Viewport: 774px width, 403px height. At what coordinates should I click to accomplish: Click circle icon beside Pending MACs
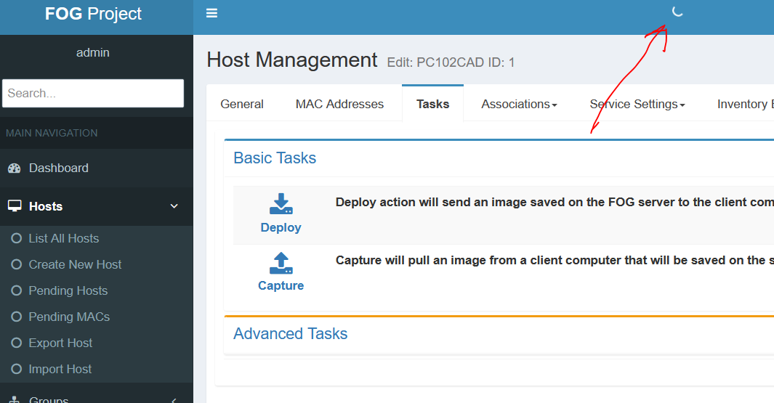coord(16,317)
